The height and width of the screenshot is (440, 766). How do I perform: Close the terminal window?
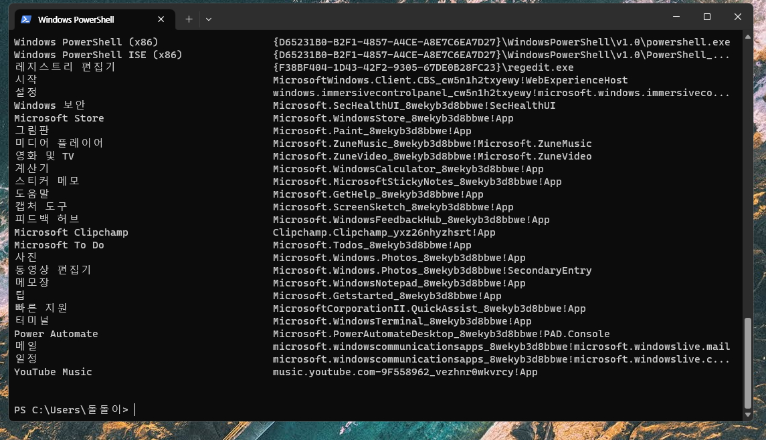[x=738, y=17]
